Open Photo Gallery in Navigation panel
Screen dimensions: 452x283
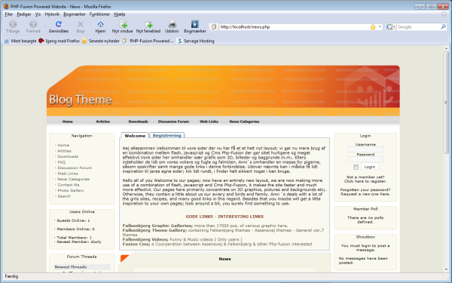pos(71,191)
